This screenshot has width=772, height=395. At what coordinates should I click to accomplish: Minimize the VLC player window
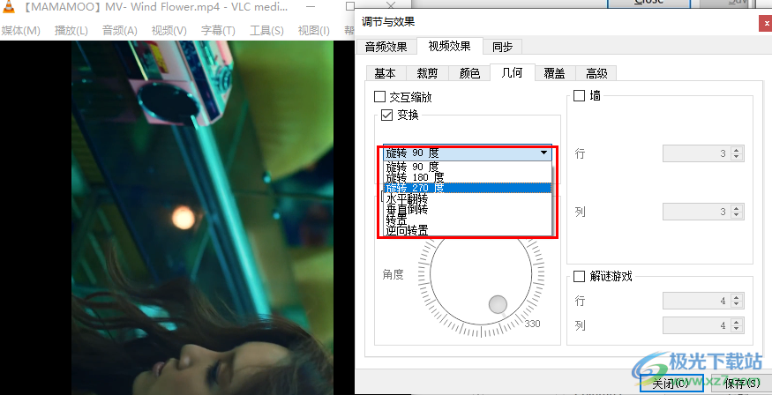click(311, 7)
